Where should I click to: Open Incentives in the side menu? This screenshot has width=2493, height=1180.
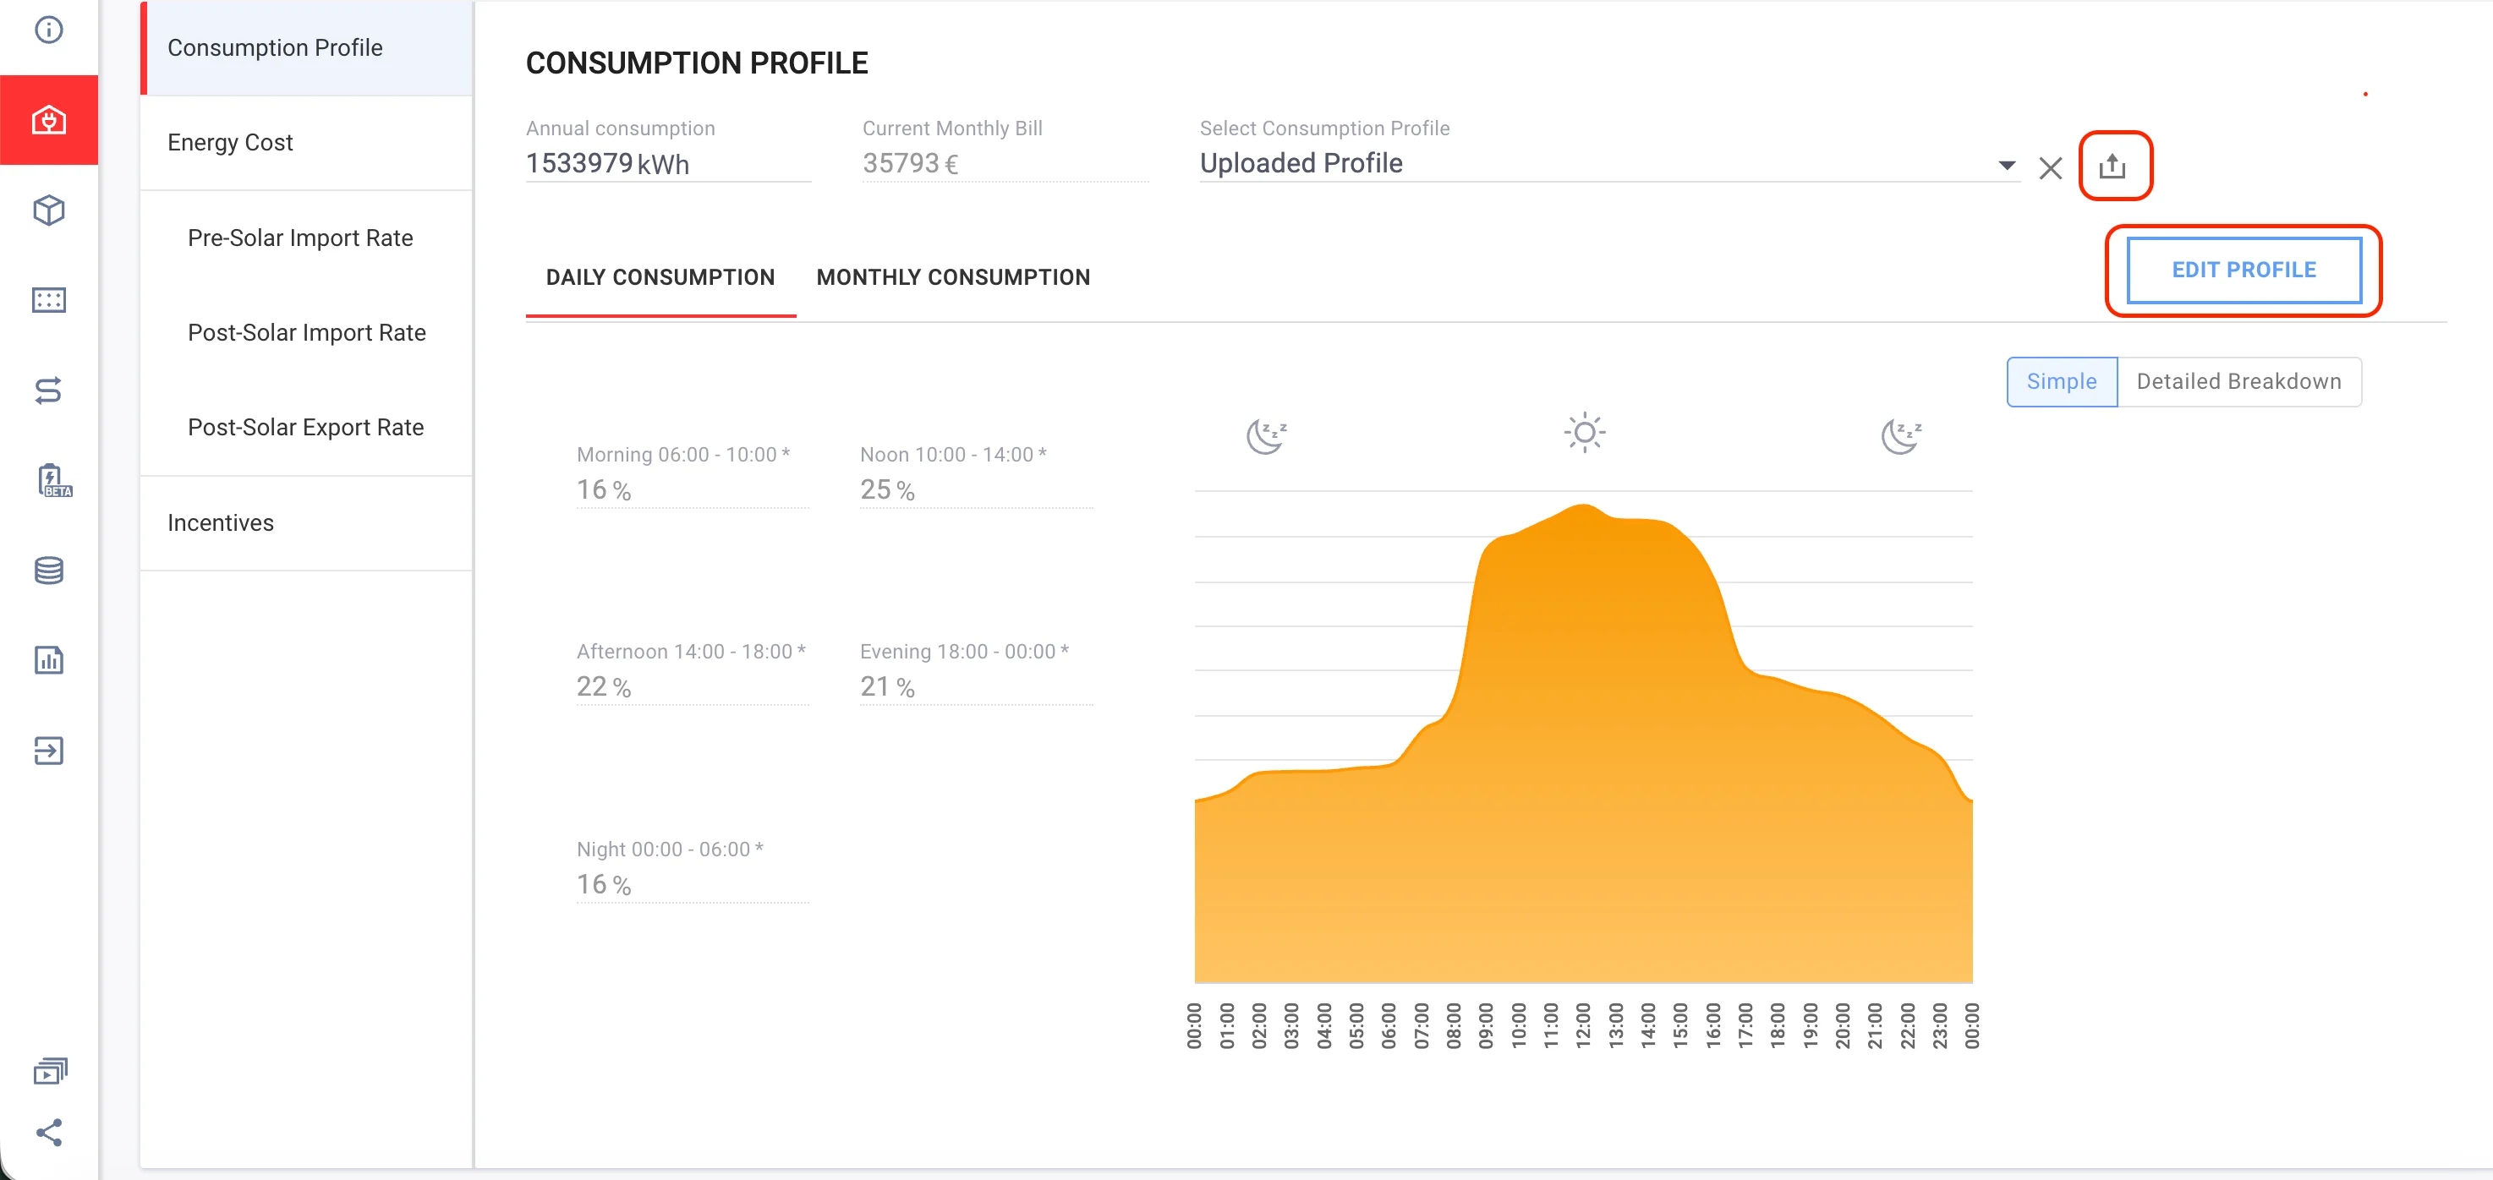point(306,523)
